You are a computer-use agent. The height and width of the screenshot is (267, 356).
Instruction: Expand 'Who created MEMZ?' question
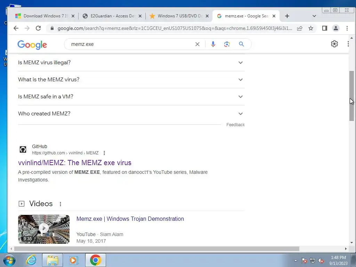[131, 114]
